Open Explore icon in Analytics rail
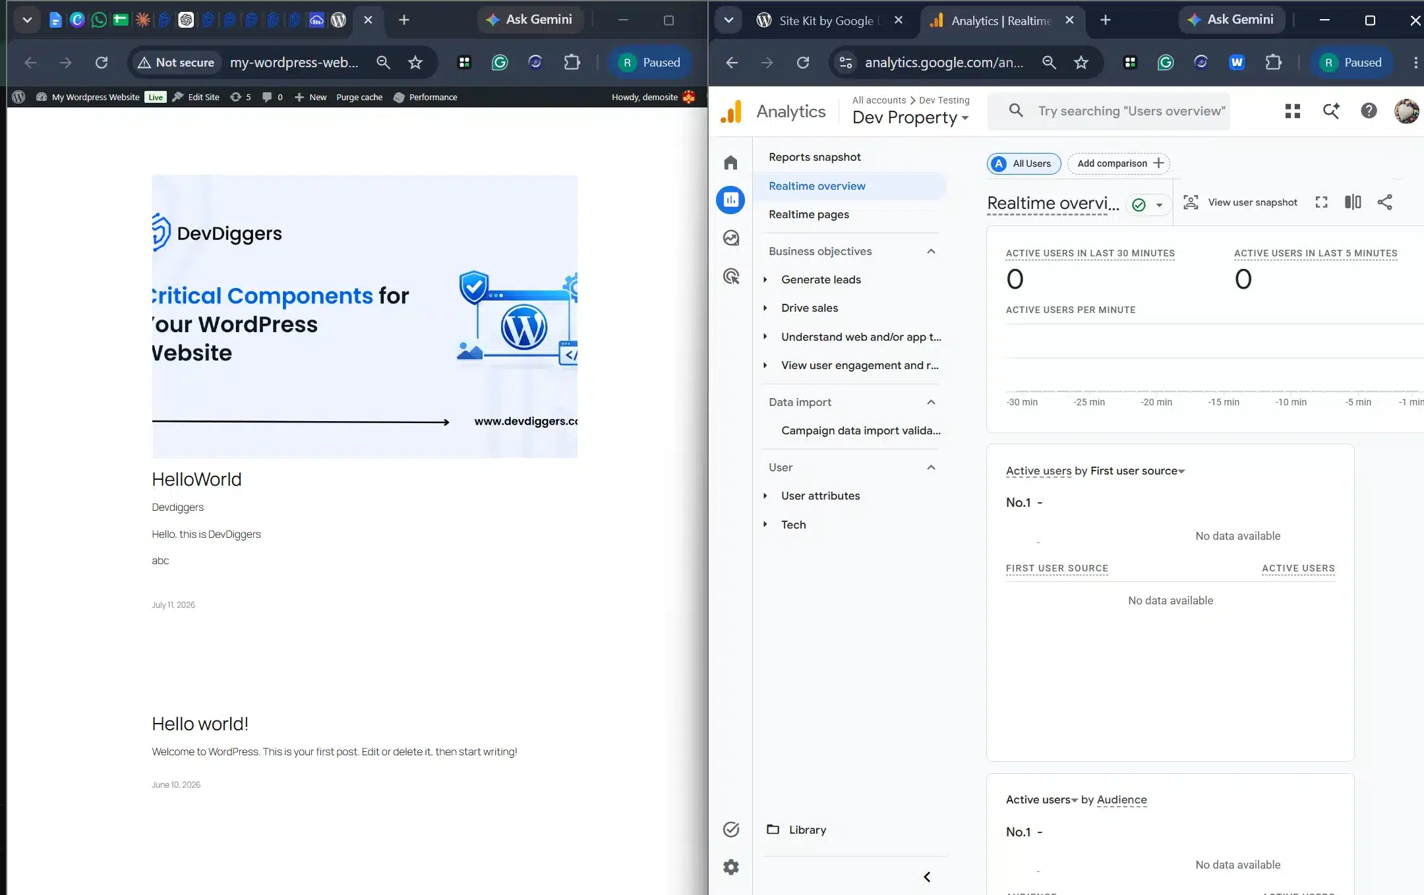Screen dimensions: 1424x895 730,238
